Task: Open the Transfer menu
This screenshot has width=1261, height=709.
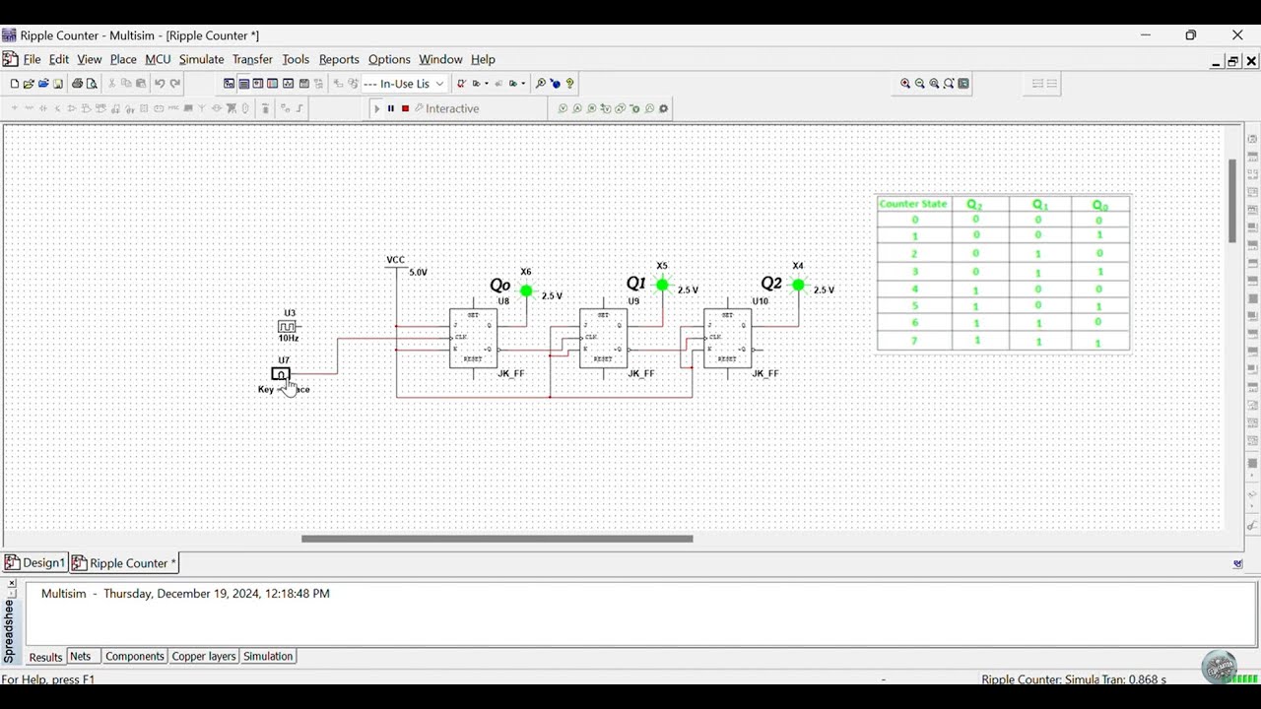Action: click(252, 59)
